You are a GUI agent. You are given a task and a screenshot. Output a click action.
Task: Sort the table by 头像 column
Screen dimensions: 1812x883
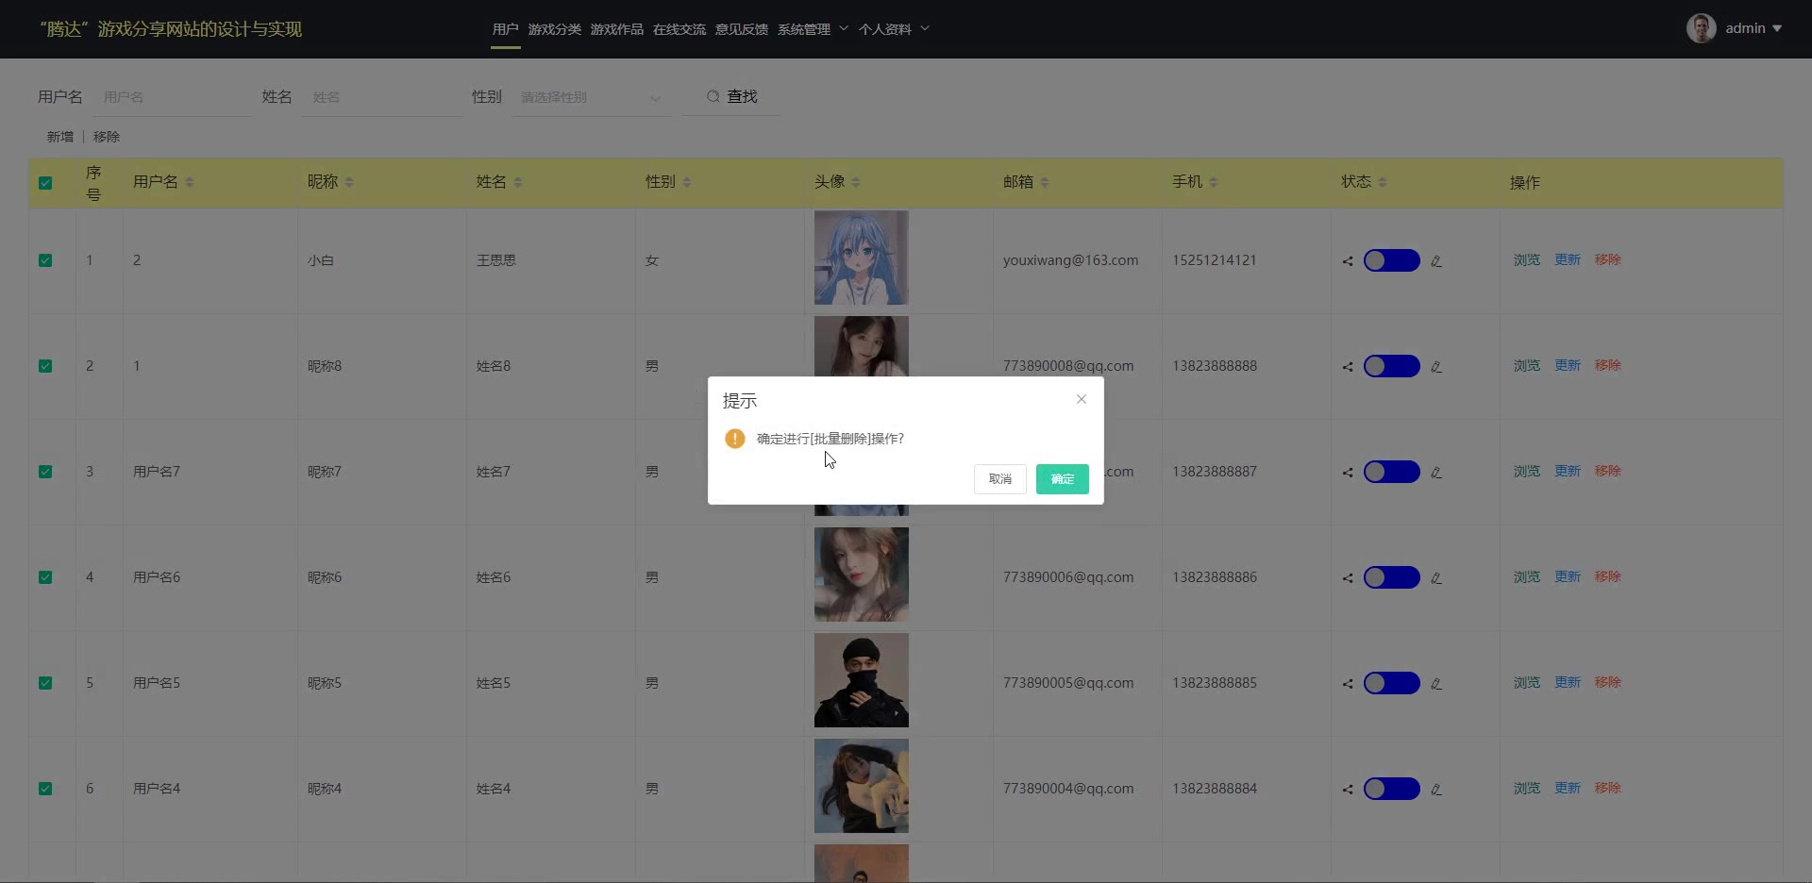[x=856, y=182]
